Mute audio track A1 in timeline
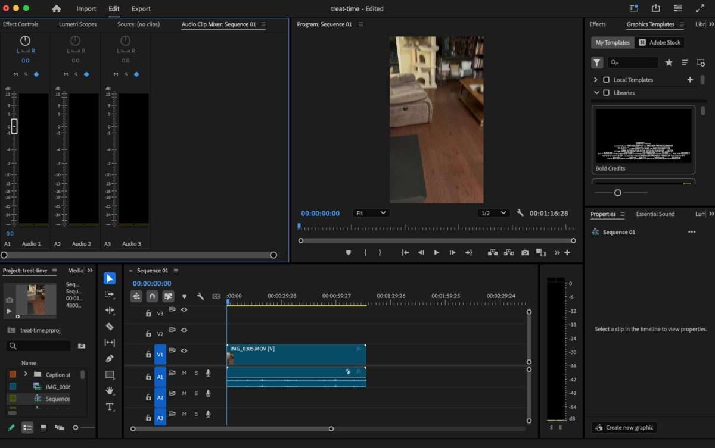Screen dimensions: 715x448 click(x=184, y=373)
